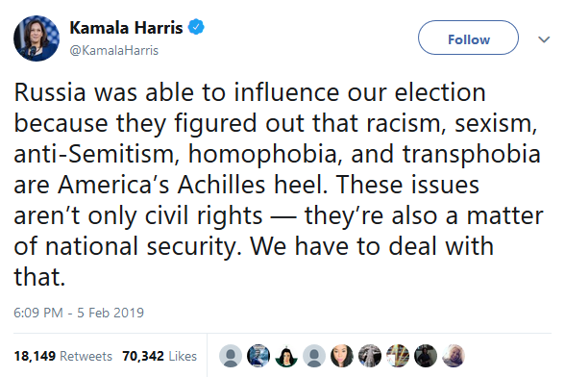565x377 pixels.
Task: Click the second default gray silhouette avatar
Action: click(x=314, y=356)
